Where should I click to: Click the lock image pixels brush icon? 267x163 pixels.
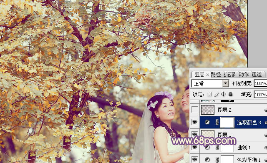[217, 94]
